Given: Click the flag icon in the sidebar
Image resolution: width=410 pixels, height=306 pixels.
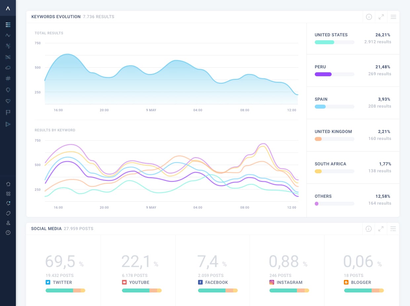Looking at the screenshot, I should click(x=8, y=113).
